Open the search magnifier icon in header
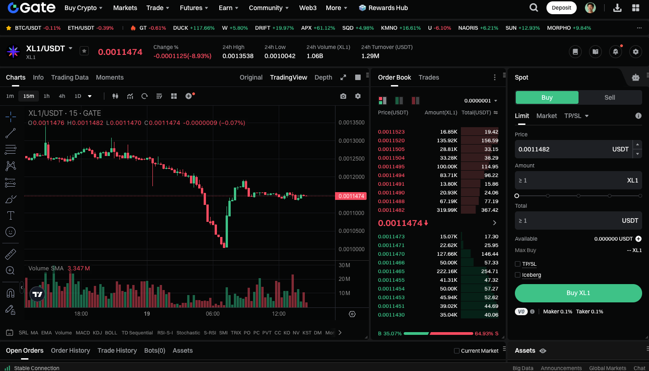 tap(534, 8)
